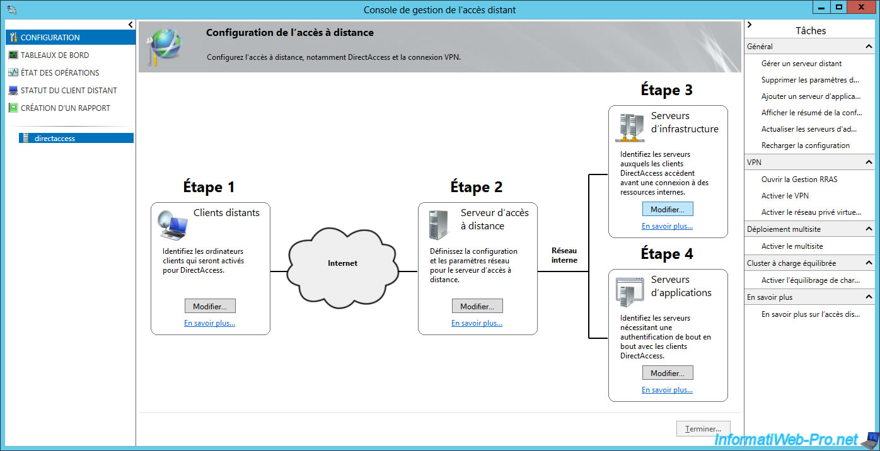Open Création d'un rapport page
880x451 pixels.
(x=65, y=108)
